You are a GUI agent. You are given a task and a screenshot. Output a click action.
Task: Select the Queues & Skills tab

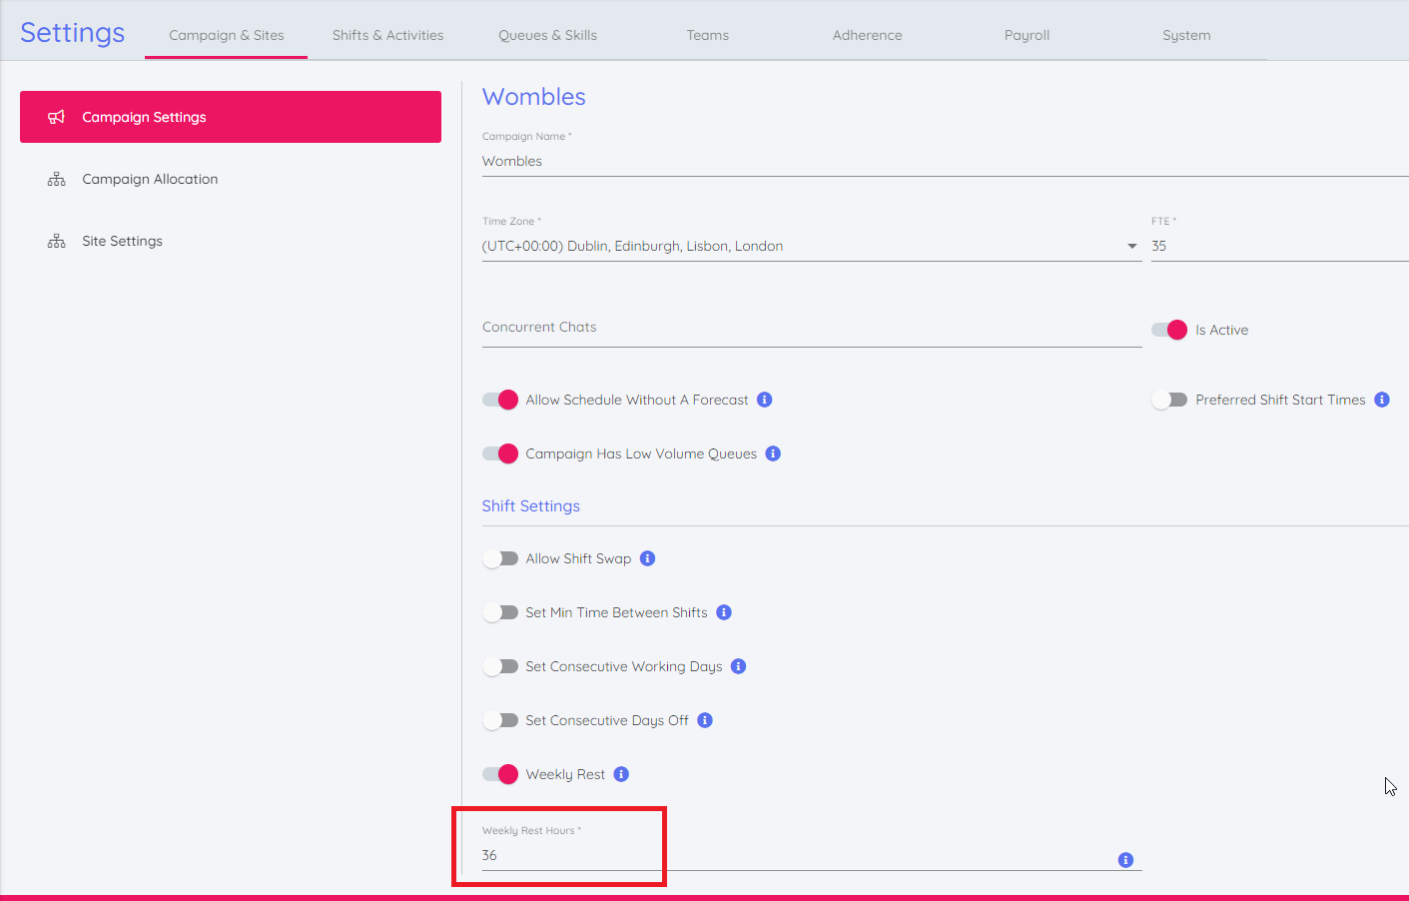547,35
